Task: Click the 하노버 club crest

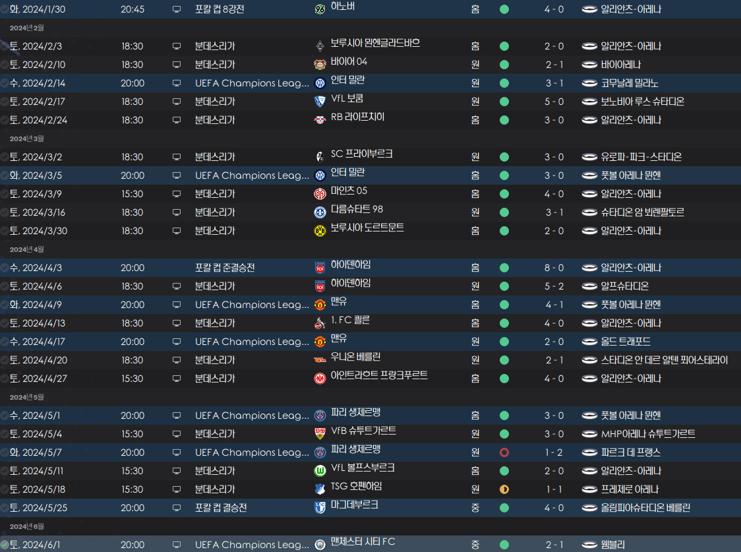Action: [x=320, y=9]
